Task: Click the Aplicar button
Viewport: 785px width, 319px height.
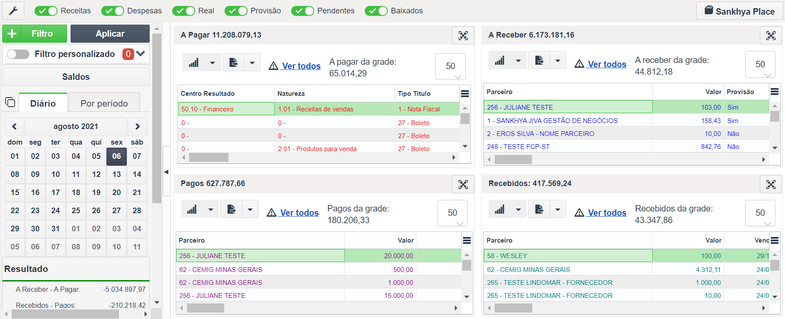Action: point(110,34)
